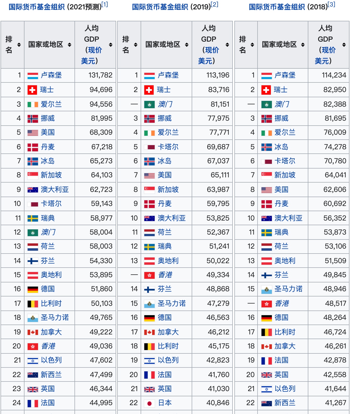The width and height of the screenshot is (350, 414).
Task: Click the Australia flag in 2021 table
Action: point(33,190)
